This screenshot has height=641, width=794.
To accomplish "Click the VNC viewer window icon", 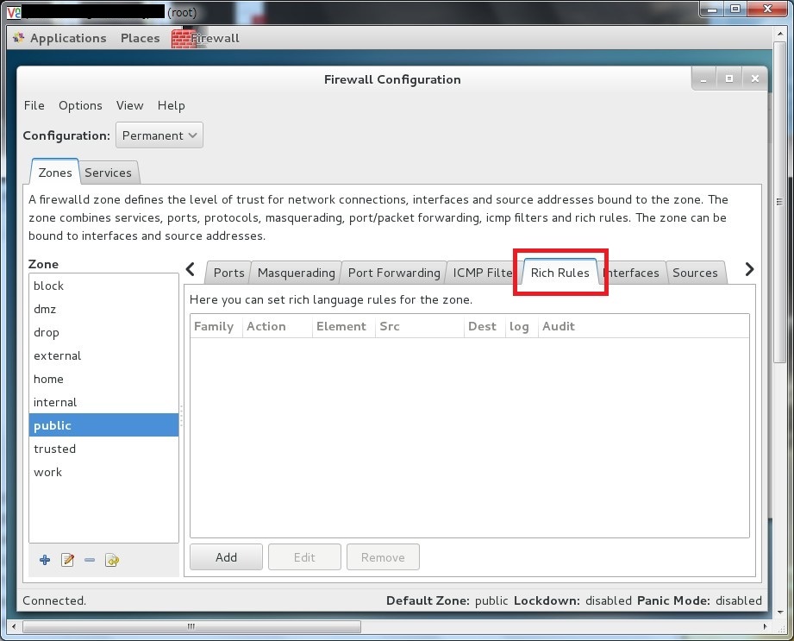I will 14,12.
